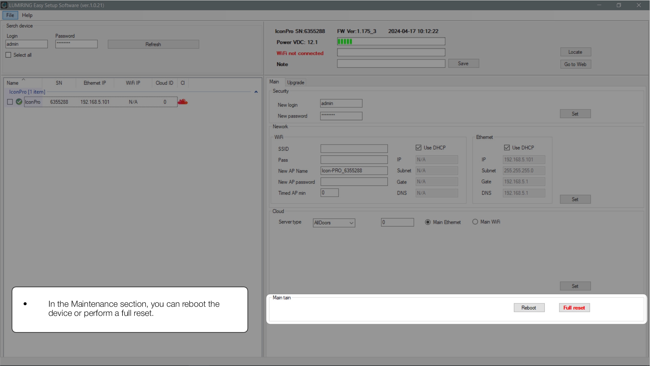Click the New password field
This screenshot has width=650, height=366.
[341, 116]
